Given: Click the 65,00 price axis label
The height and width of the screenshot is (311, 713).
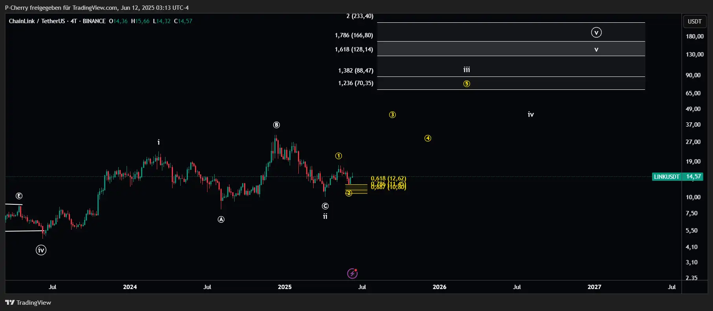Looking at the screenshot, I should [693, 93].
